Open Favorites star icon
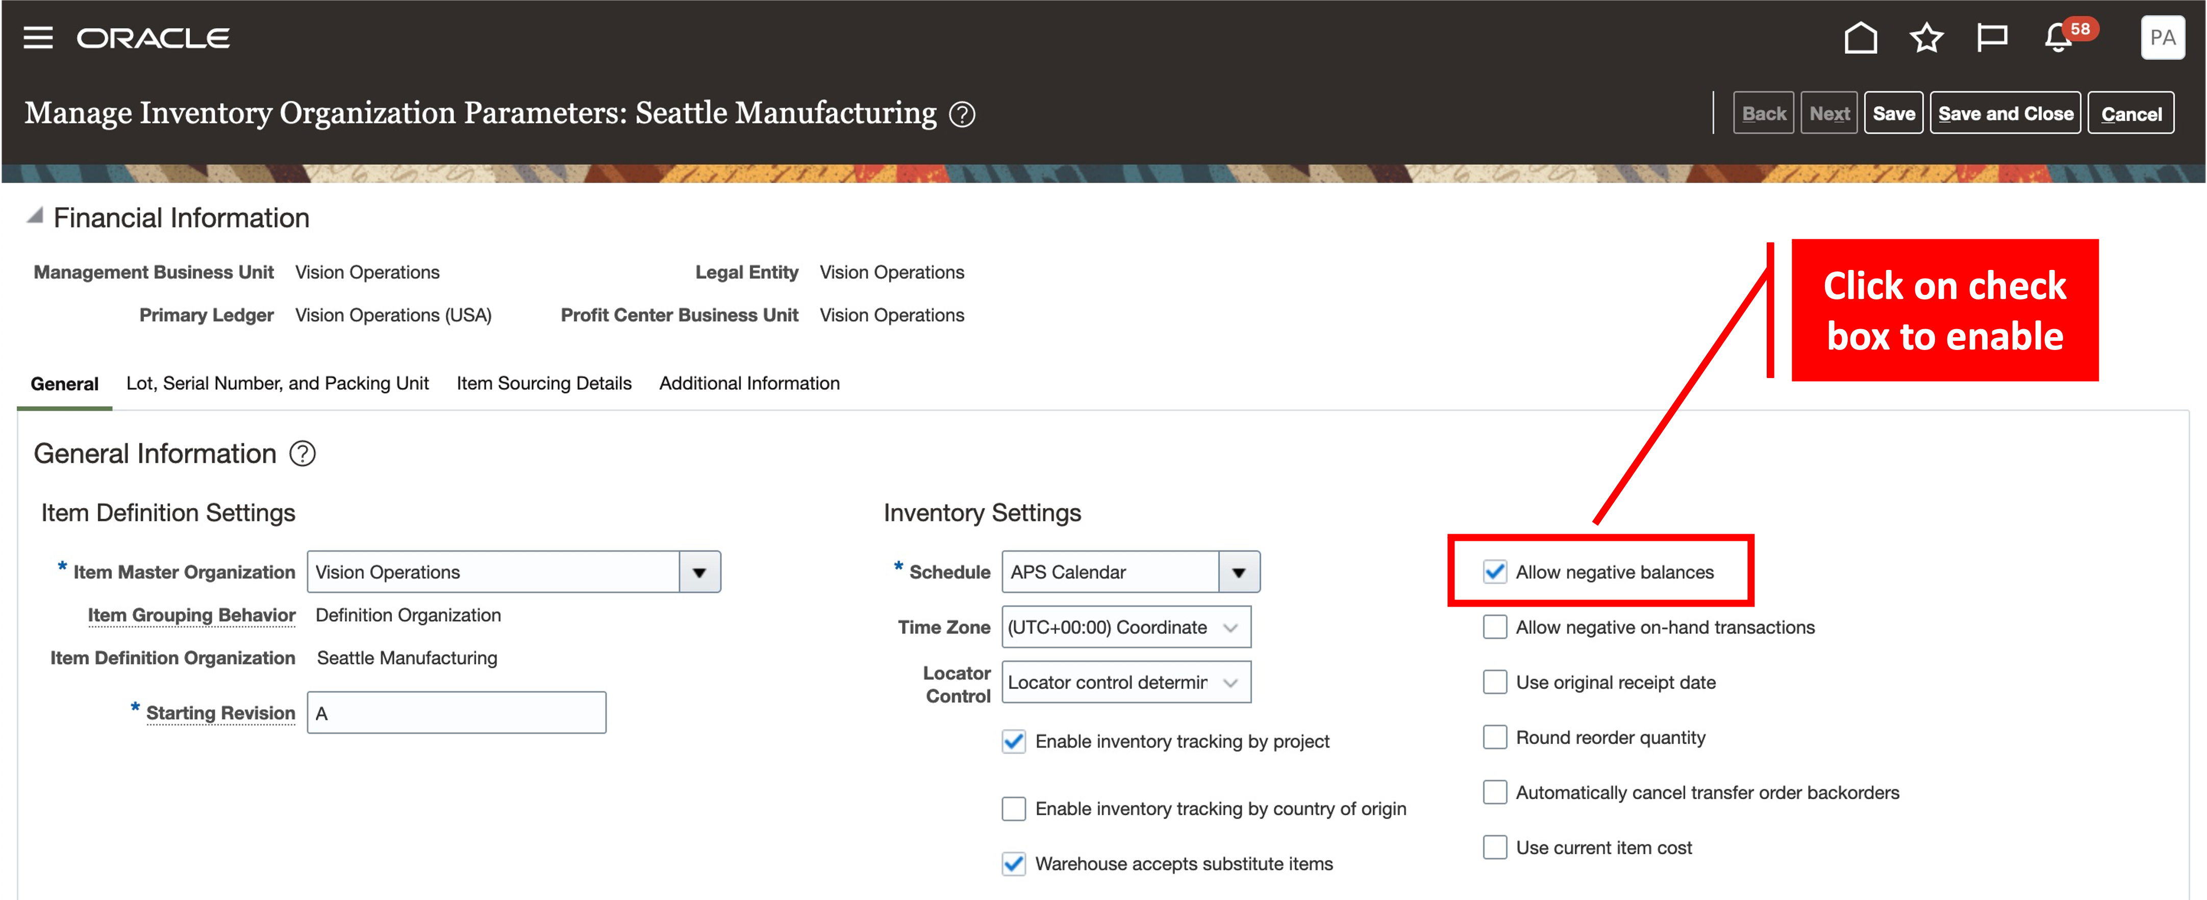 coord(1926,38)
